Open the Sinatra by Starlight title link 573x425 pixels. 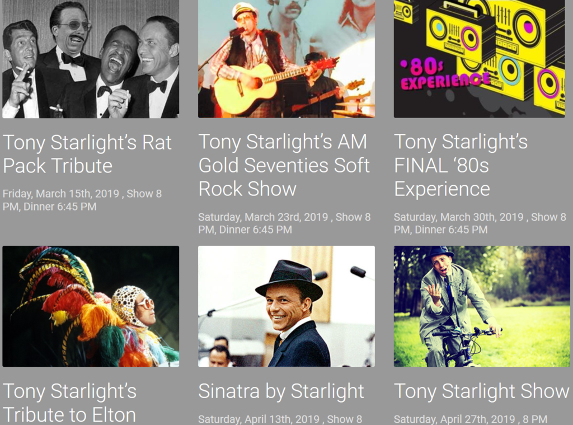(x=281, y=391)
